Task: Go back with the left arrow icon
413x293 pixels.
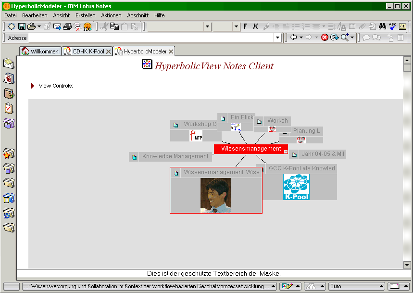Action: click(x=293, y=38)
